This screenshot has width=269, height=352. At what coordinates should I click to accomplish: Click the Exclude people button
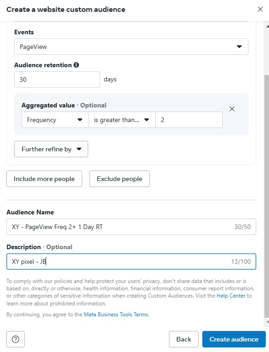tap(120, 179)
